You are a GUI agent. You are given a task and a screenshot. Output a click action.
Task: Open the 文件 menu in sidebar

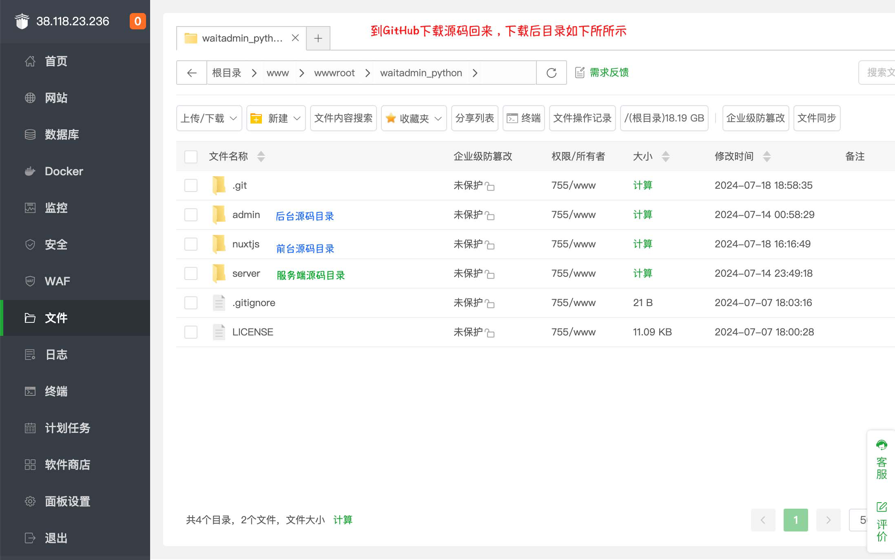pos(75,318)
